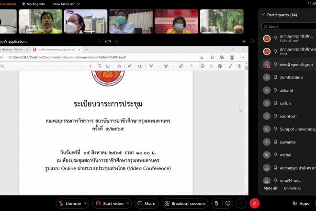The height and width of the screenshot is (211, 316).
Task: Click the Read aloud icon
Action: [x=130, y=66]
